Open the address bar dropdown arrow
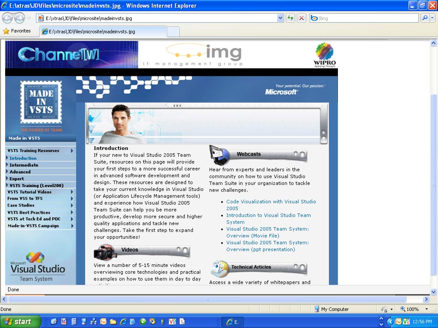Image resolution: width=438 pixels, height=328 pixels. pyautogui.click(x=280, y=18)
